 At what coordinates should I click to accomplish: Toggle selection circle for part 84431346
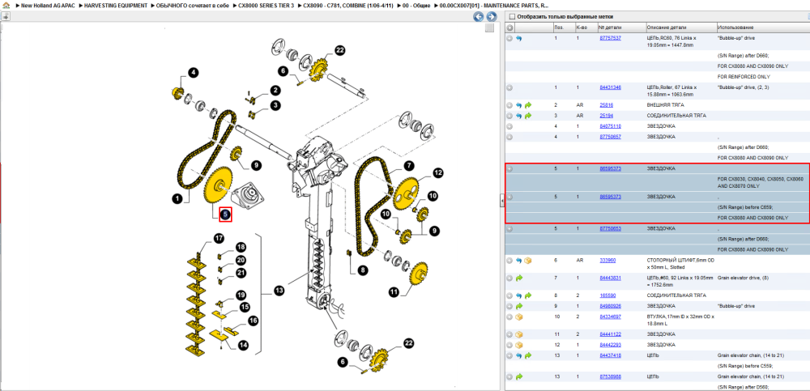coord(509,87)
